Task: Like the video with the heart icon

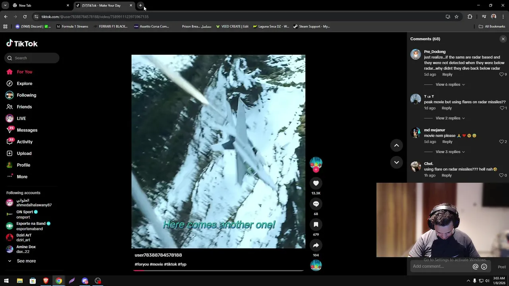Action: 316,183
